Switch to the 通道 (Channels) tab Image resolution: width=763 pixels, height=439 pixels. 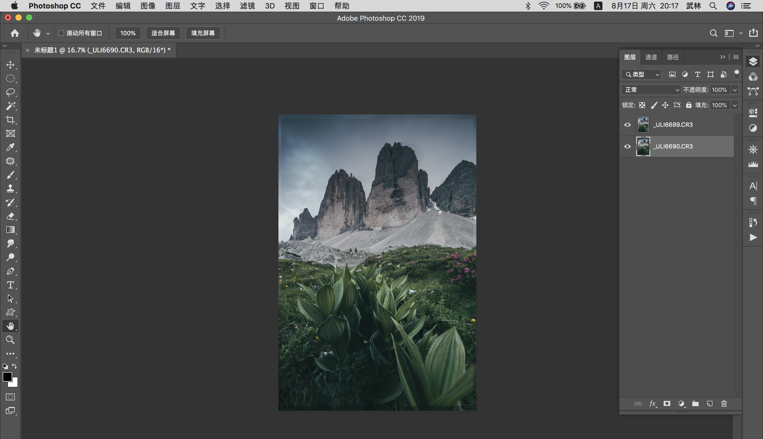(x=651, y=57)
